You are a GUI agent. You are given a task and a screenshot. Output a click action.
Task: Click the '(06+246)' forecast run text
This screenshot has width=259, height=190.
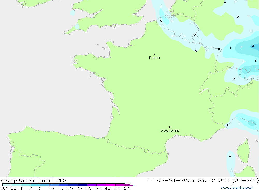click(x=246, y=180)
